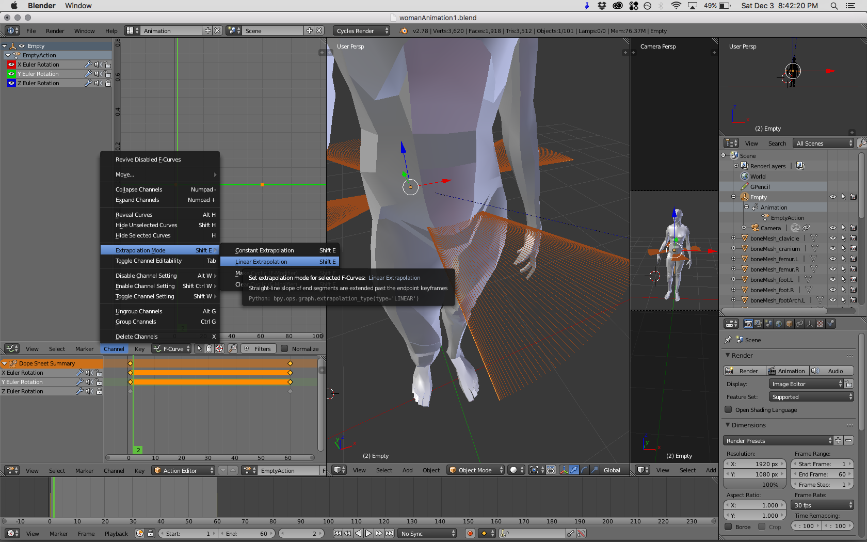Expand boneMesh_clavicle in outliner

click(734, 238)
